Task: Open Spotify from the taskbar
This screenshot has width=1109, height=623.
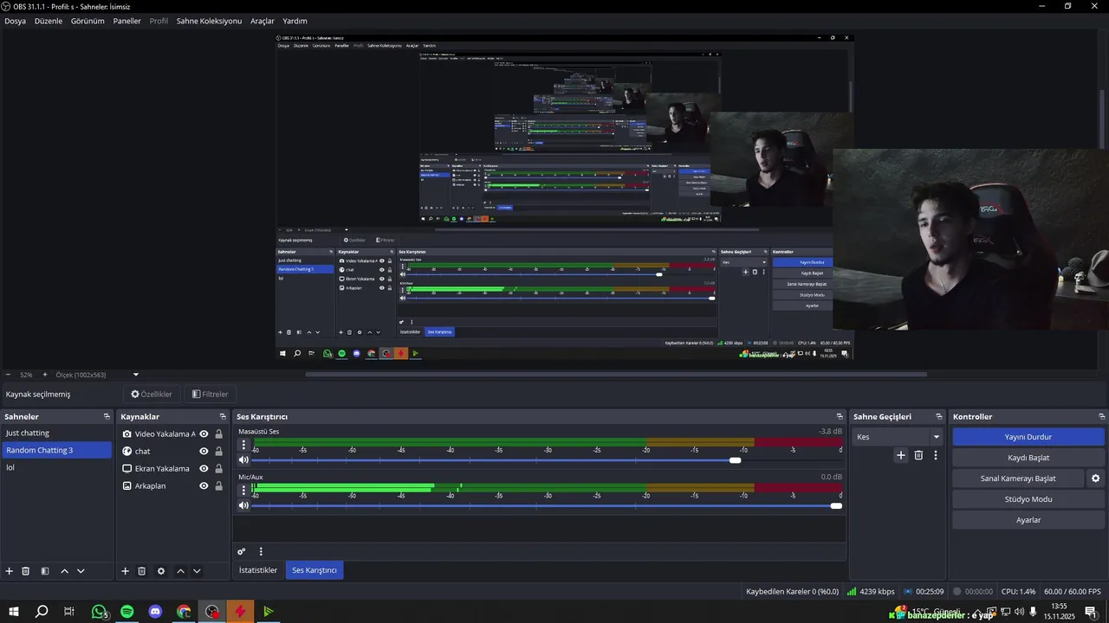Action: coord(127,612)
